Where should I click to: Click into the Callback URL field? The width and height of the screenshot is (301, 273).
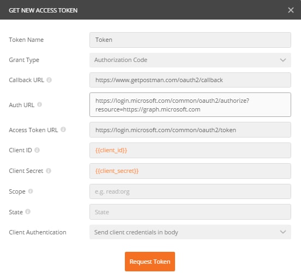[190, 80]
